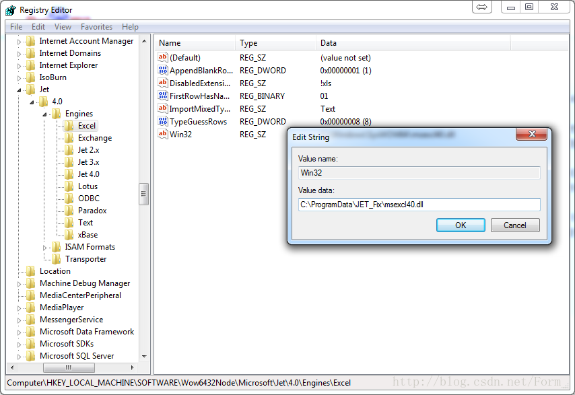Click the Jet 3.x key folder icon
This screenshot has height=395, width=575.
click(69, 162)
